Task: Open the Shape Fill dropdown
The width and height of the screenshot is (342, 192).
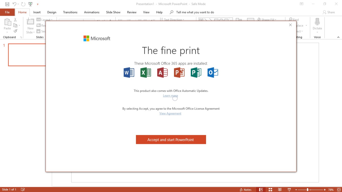Action: point(267,20)
